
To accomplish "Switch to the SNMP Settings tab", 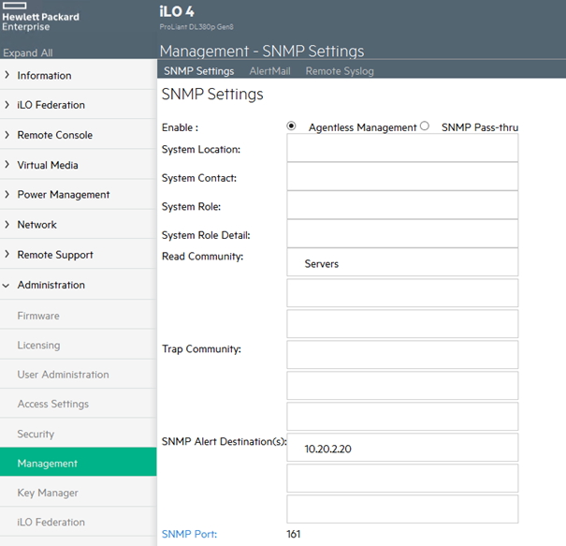I will pos(199,71).
